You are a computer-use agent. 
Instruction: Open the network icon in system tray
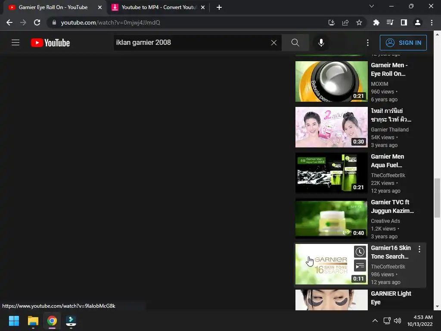387,321
